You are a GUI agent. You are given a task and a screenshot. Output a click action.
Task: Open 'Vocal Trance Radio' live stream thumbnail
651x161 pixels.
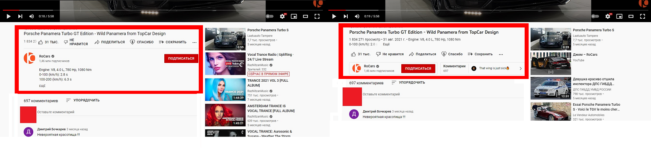225,64
